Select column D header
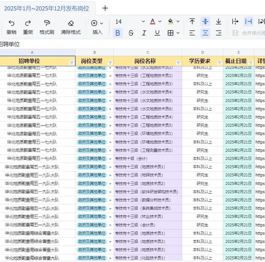Image resolution: width=265 pixels, height=262 pixels. [x=202, y=52]
